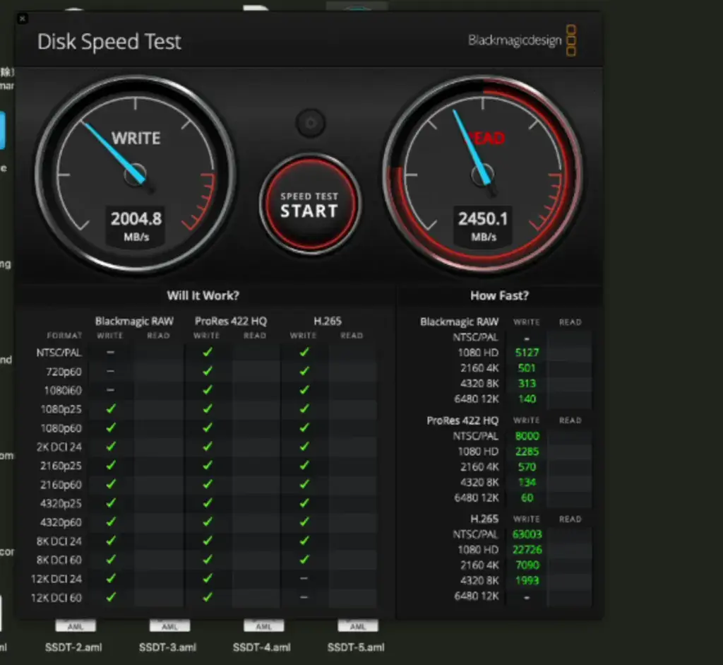
Task: Click the 5127 value for Blackmagic RAW 1080 HD
Action: (x=527, y=353)
